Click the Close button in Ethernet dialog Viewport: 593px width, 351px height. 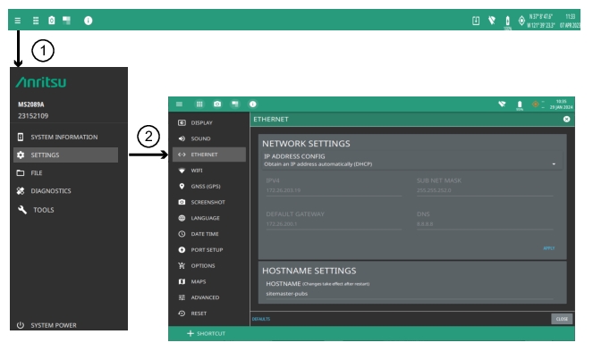[x=562, y=319]
